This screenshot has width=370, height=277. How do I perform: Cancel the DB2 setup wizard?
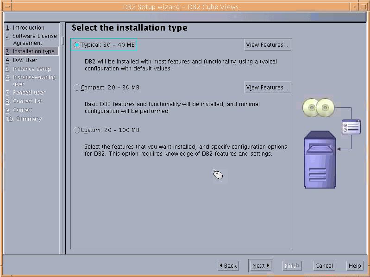tap(324, 266)
